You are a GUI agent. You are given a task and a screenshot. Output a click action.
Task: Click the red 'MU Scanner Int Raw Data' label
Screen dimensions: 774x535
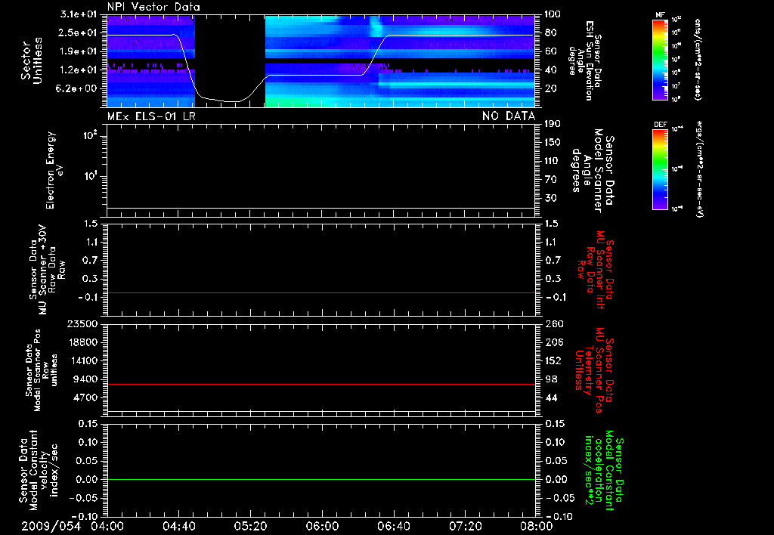click(x=596, y=270)
